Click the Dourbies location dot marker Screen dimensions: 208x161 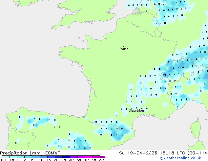point(136,108)
